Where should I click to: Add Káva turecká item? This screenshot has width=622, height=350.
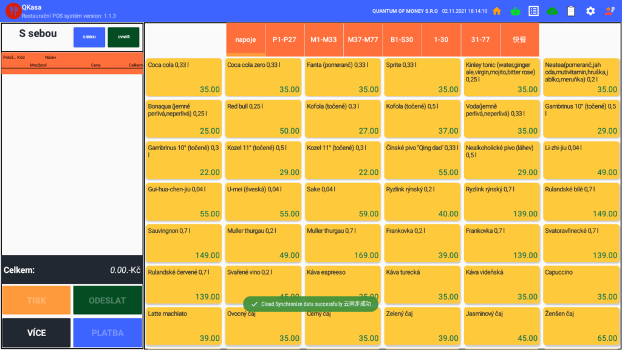422,284
